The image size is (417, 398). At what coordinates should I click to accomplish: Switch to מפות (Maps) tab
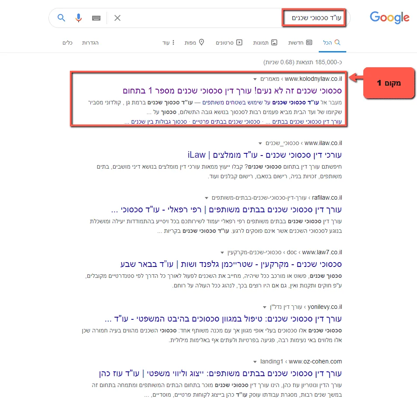tap(194, 42)
